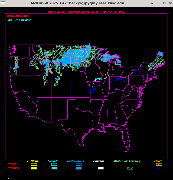Select the green hatched Winter Wx Advisory box
173x180 pixels.
coord(130,168)
